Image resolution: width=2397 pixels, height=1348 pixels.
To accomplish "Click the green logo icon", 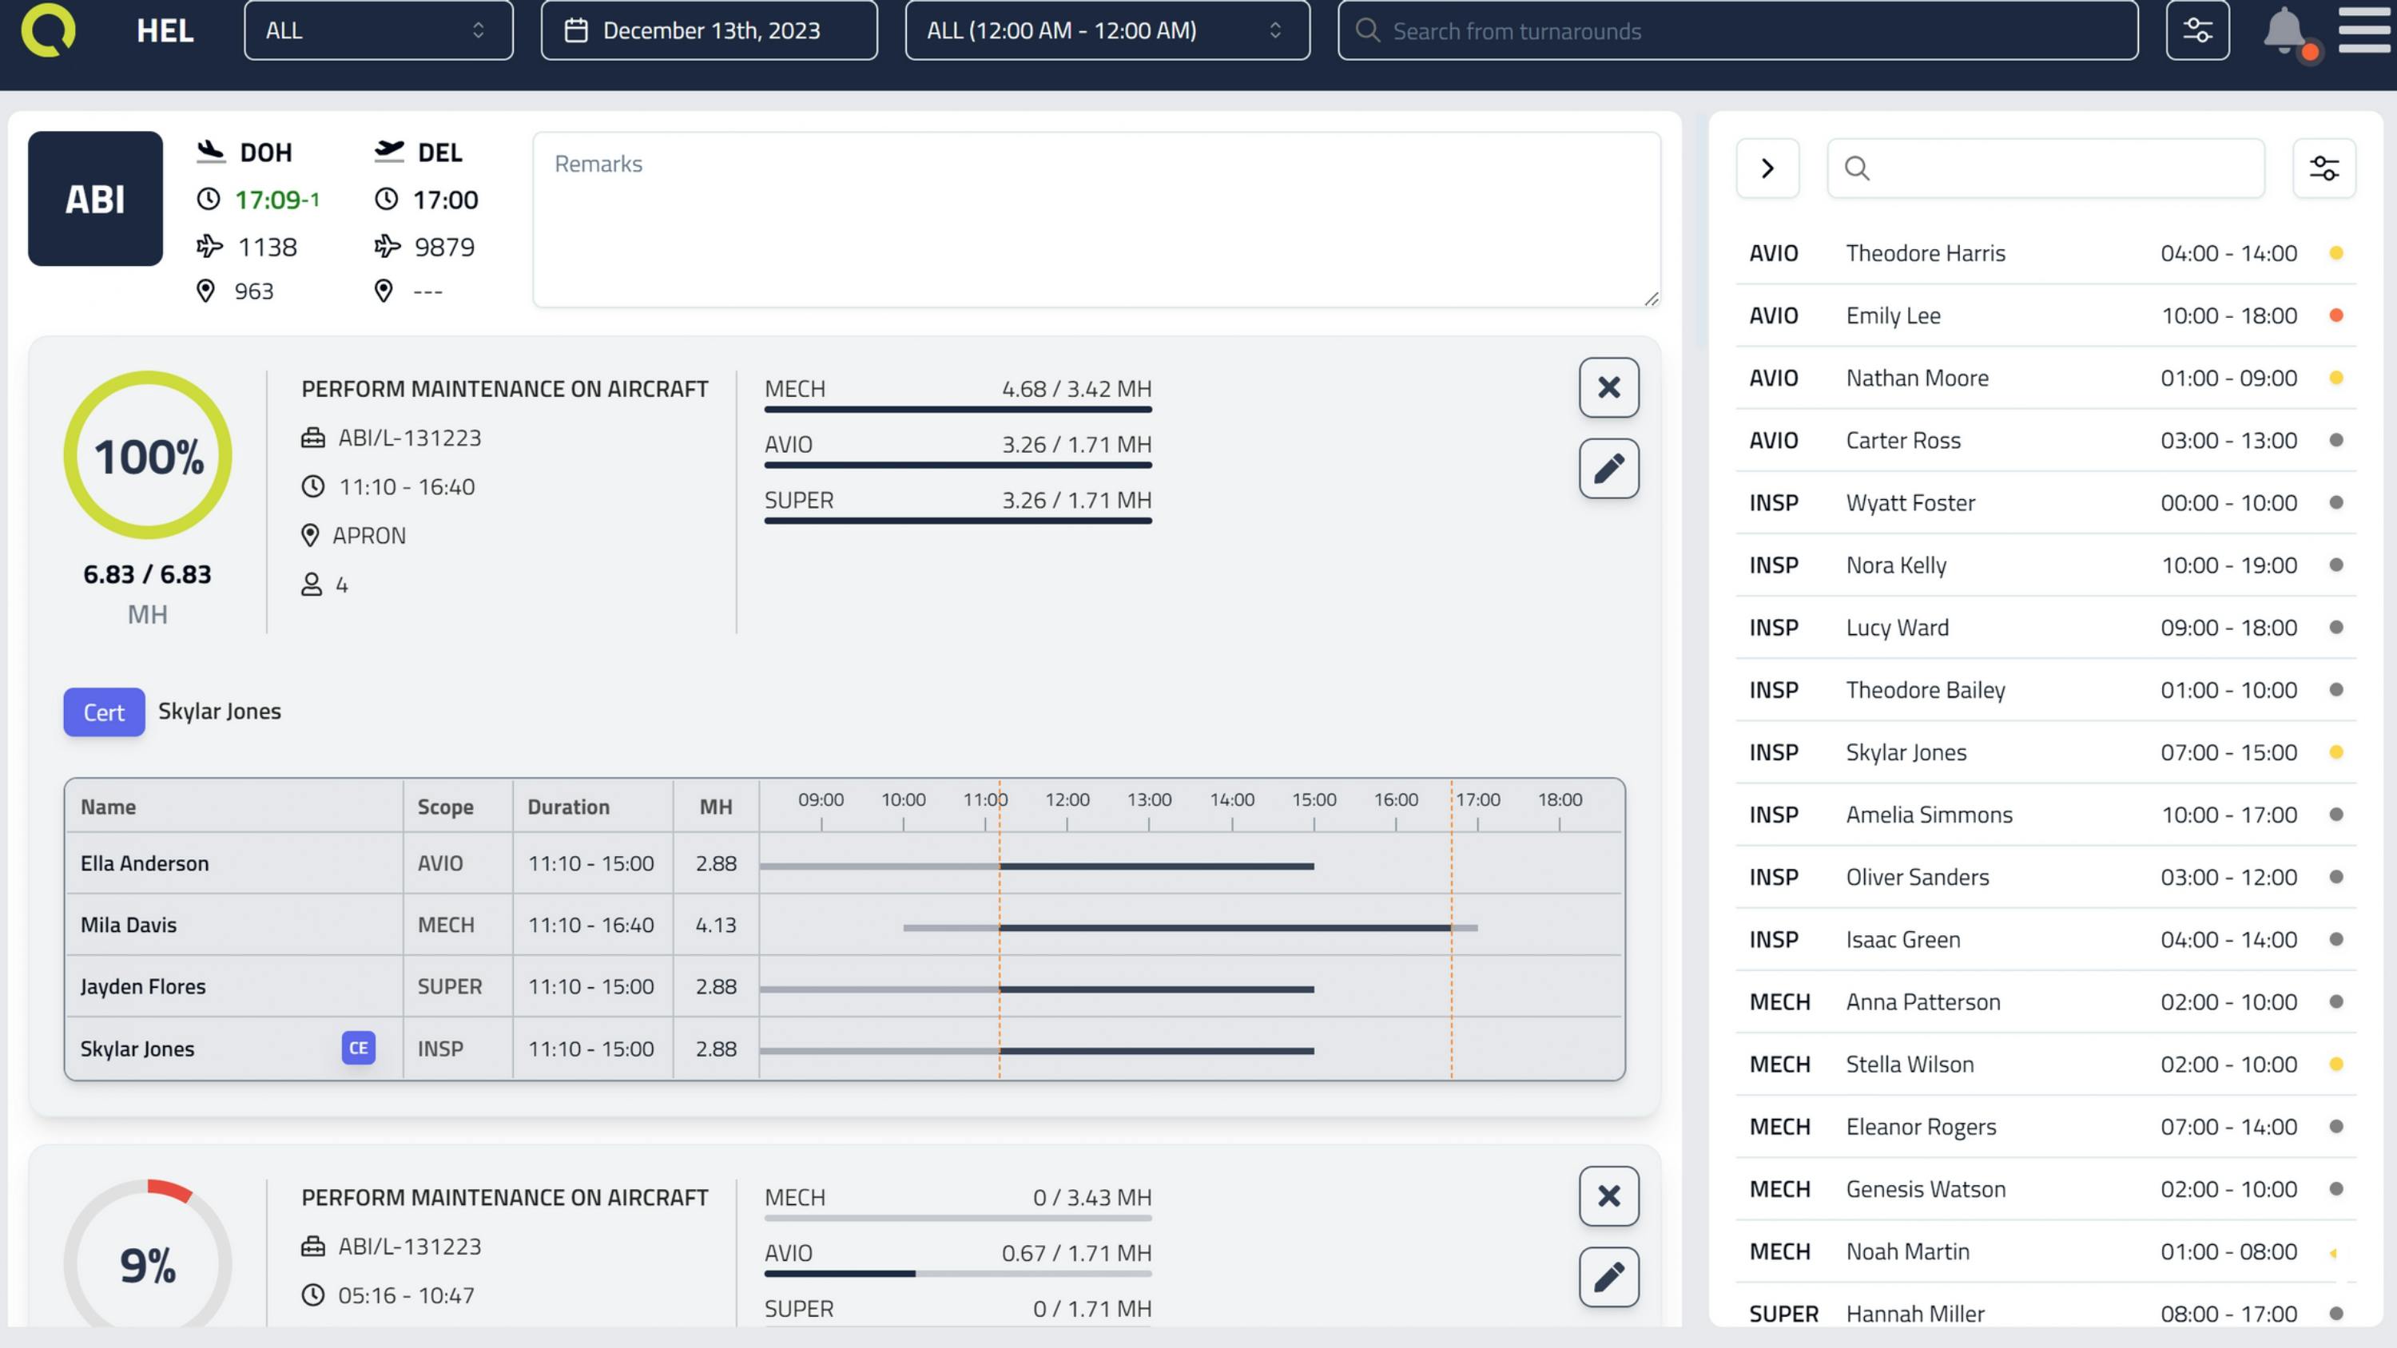I will pyautogui.click(x=49, y=30).
